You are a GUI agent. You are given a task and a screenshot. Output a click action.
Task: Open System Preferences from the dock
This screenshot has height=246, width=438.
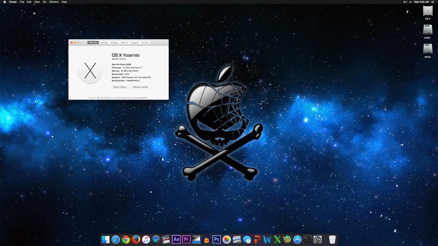(318, 239)
